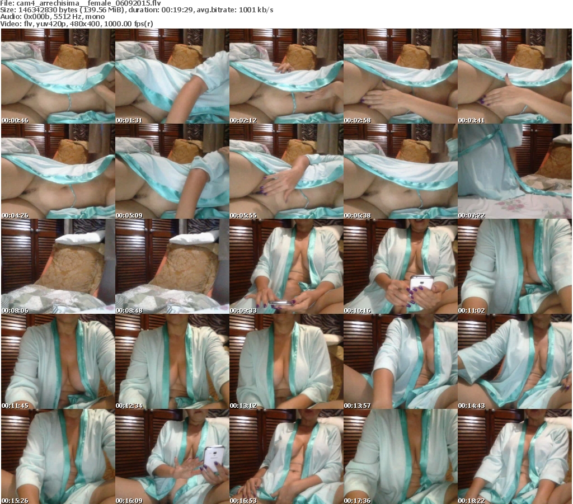Pick the thumbnail timestamped 00:02:12
The width and height of the screenshot is (573, 504).
pos(286,76)
